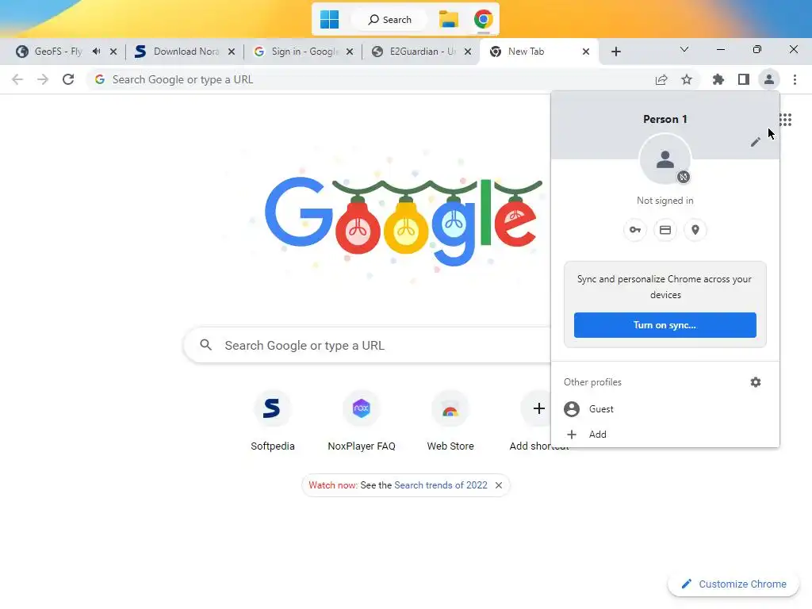Open the Windows Start menu

tap(329, 20)
